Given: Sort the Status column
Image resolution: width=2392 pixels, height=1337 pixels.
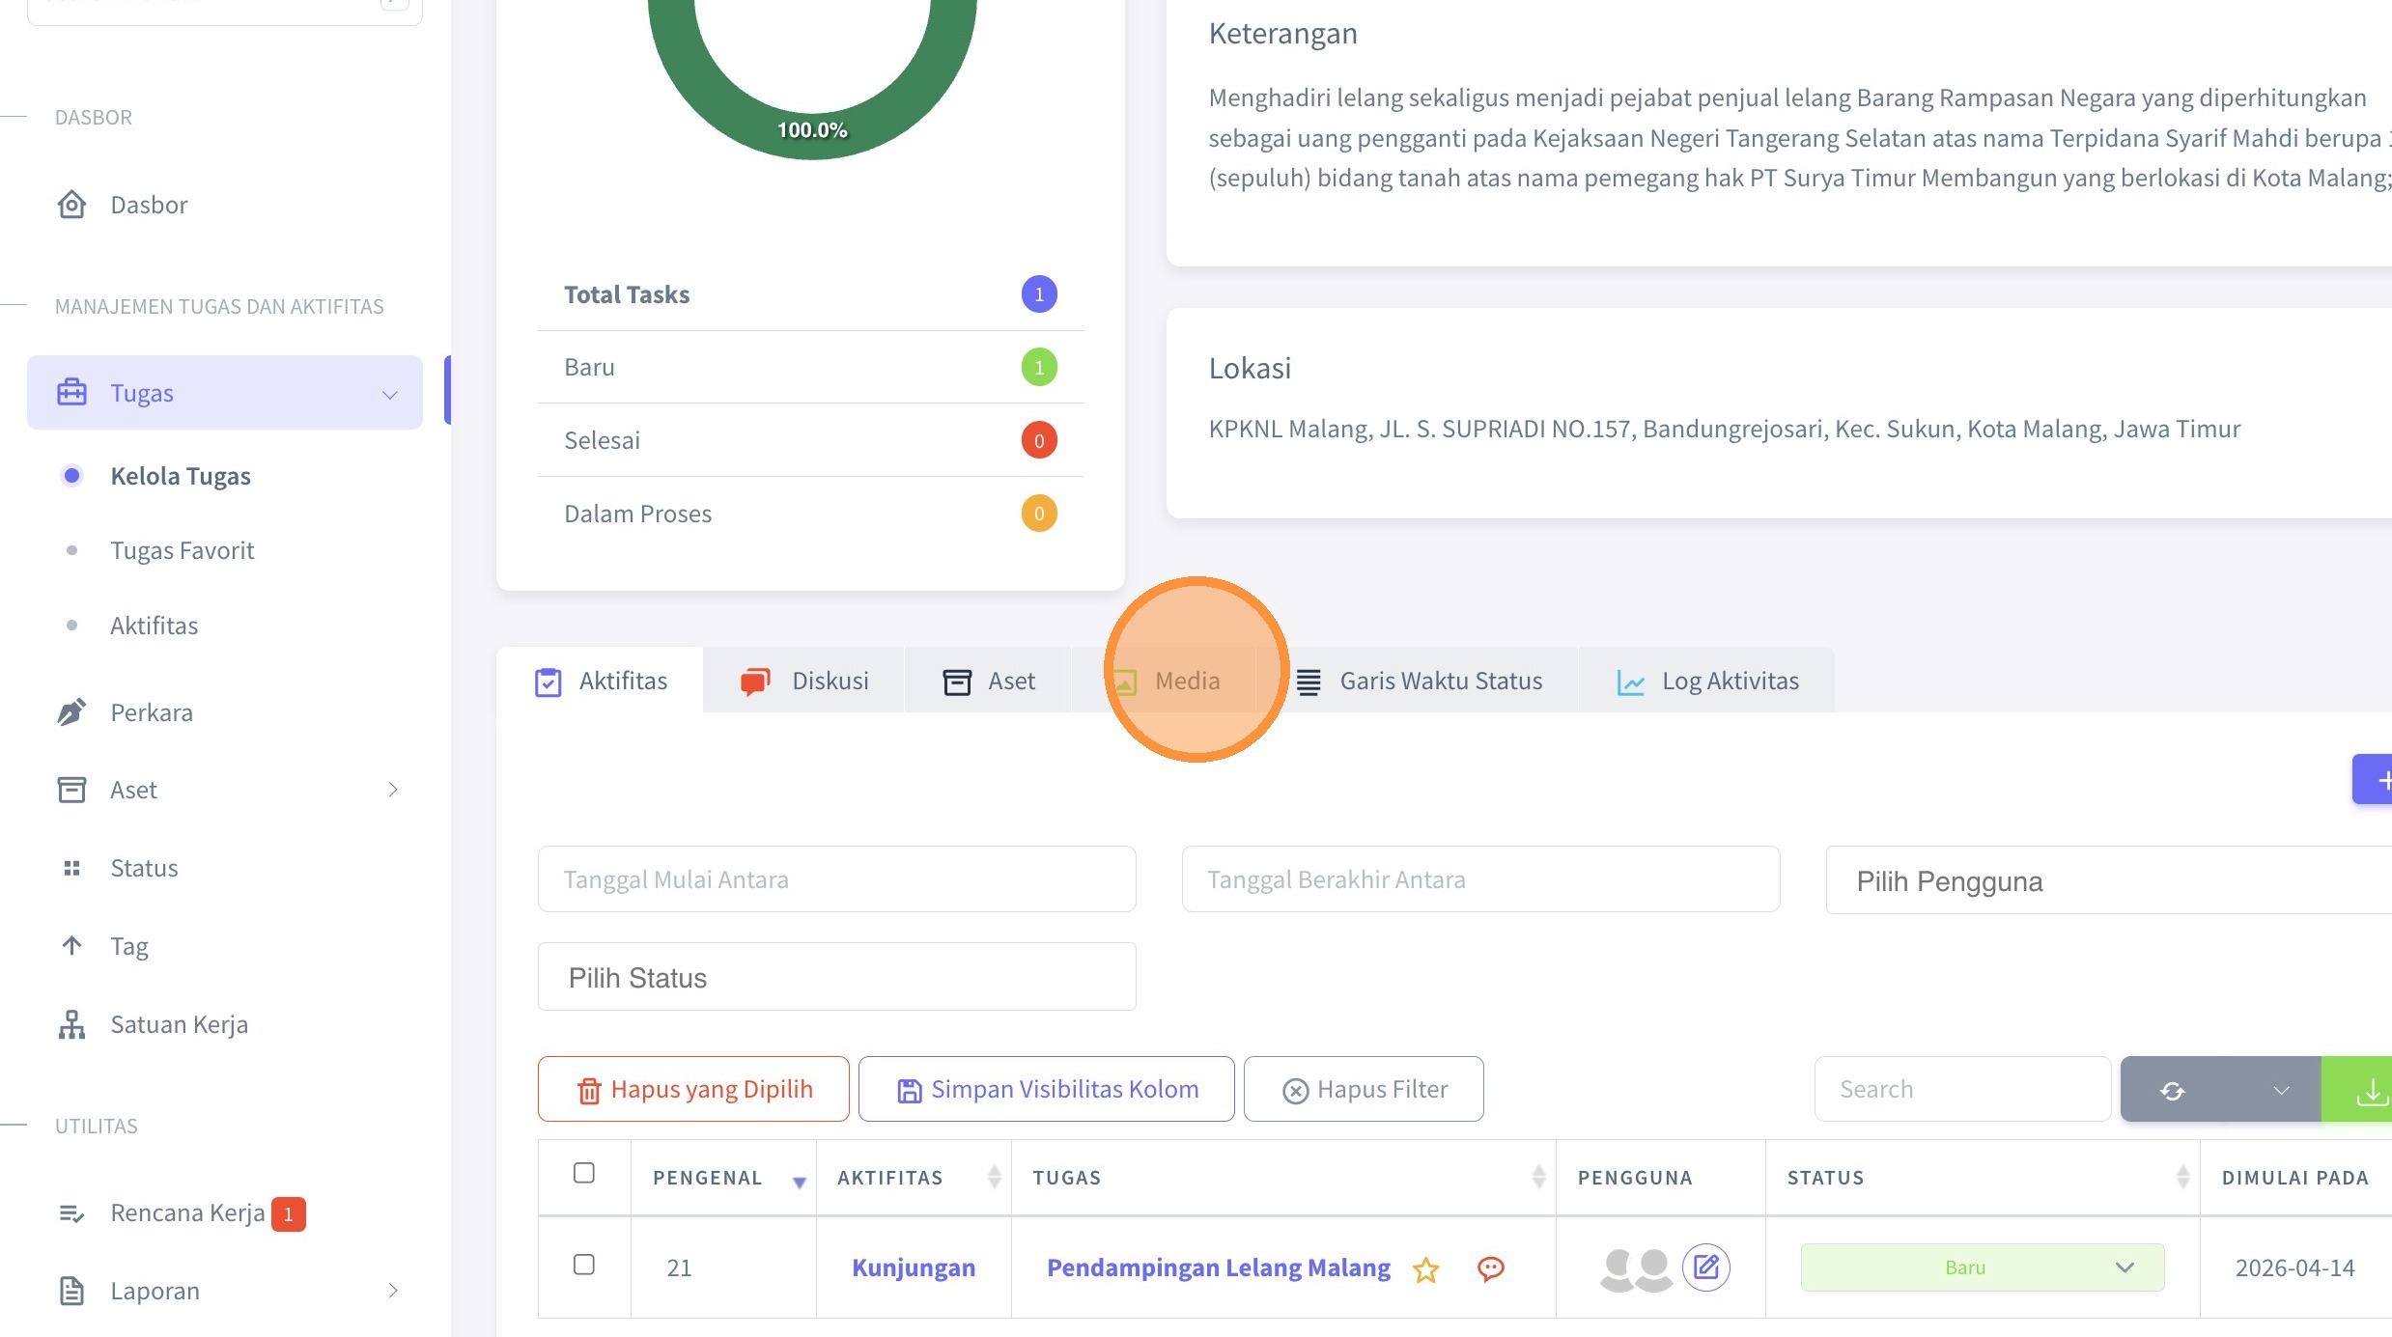Looking at the screenshot, I should point(2182,1177).
